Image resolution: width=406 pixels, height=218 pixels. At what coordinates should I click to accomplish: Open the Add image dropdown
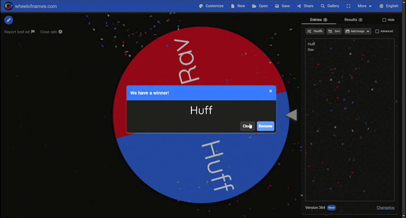coord(357,31)
